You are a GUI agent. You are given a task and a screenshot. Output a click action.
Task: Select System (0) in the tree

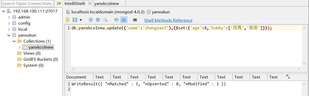[33, 65]
